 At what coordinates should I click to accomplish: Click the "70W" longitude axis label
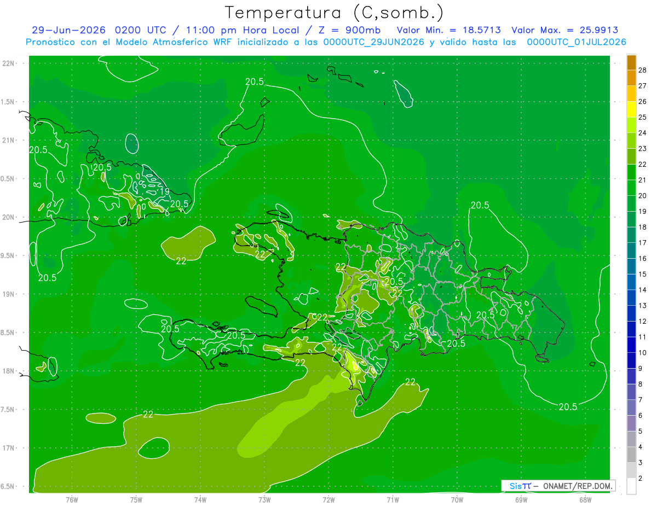(x=457, y=499)
